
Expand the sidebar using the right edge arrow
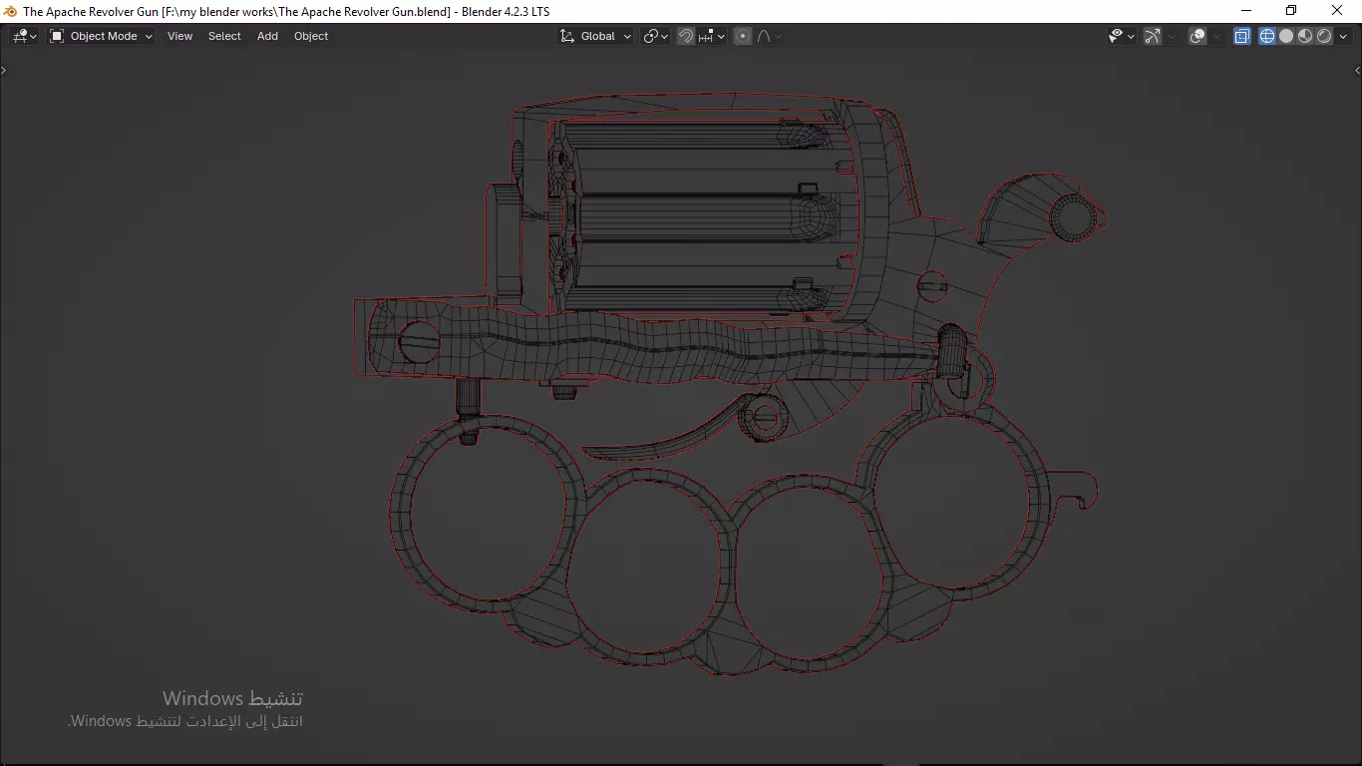pos(1357,70)
